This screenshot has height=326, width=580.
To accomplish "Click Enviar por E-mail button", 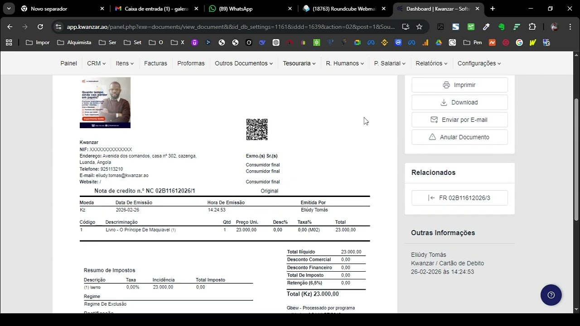I will [459, 120].
